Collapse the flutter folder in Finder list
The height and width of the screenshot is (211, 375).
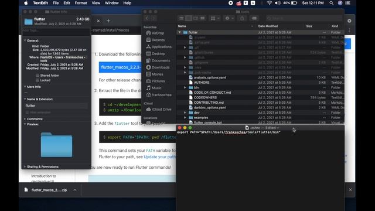180,32
